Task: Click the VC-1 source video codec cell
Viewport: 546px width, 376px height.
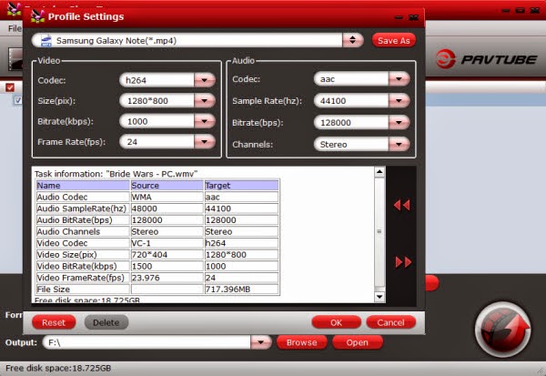Action: (167, 243)
